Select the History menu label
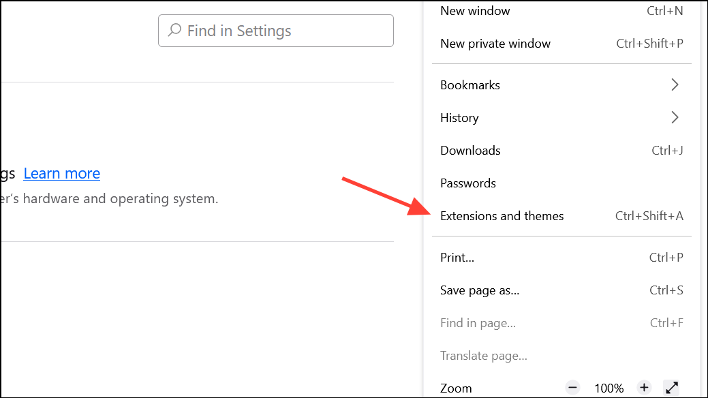Image resolution: width=708 pixels, height=398 pixels. click(x=459, y=118)
